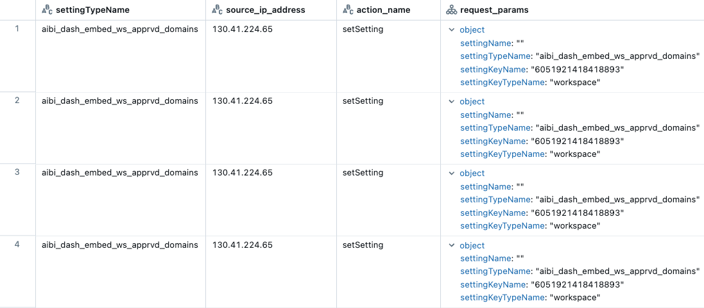Select the aibi_dash_embed_ws_apprvd_domains cell in row 3
This screenshot has height=308, width=704.
tap(119, 173)
